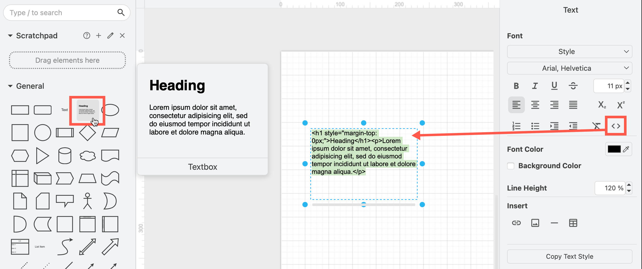Insert numbered list
642x269 pixels.
coord(516,126)
